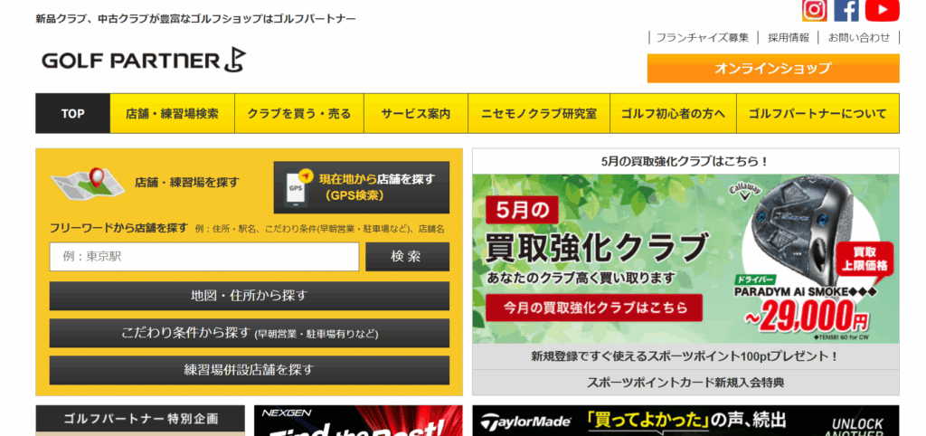Open 採用情報 link
The width and height of the screenshot is (926, 436).
tap(789, 37)
